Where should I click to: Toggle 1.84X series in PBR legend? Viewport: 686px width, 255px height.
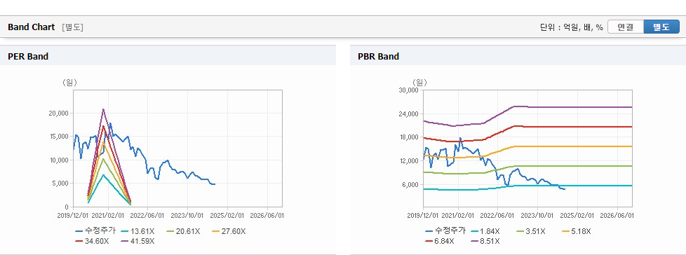coord(486,231)
